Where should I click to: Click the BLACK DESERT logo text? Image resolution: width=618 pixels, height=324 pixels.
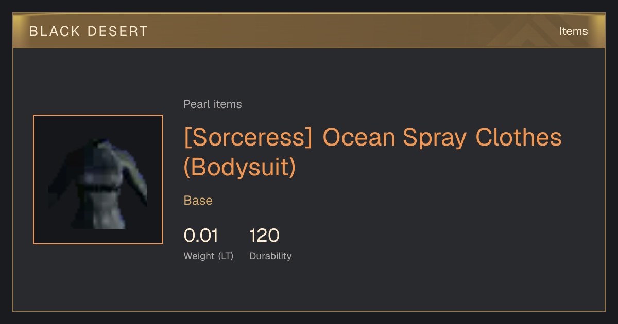(89, 31)
